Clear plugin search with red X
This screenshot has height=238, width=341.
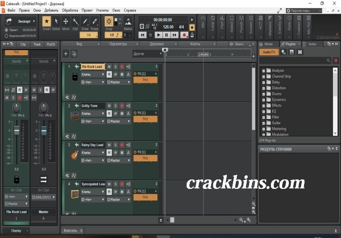point(336,60)
